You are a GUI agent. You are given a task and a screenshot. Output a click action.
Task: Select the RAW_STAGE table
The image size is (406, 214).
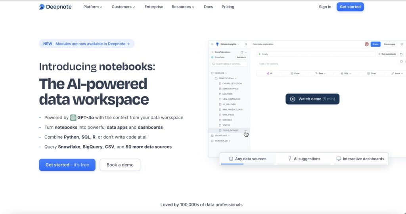click(226, 115)
